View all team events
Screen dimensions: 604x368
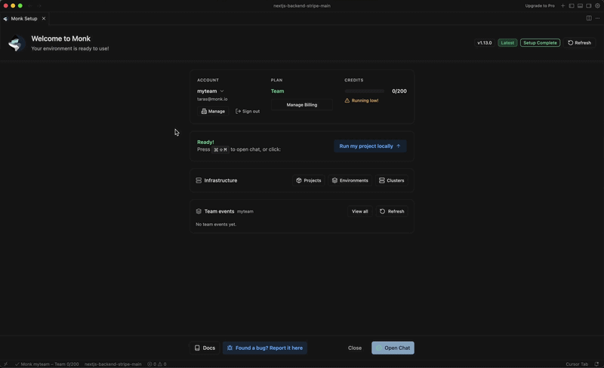[x=360, y=211]
